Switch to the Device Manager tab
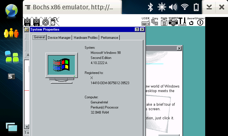 tap(59, 38)
